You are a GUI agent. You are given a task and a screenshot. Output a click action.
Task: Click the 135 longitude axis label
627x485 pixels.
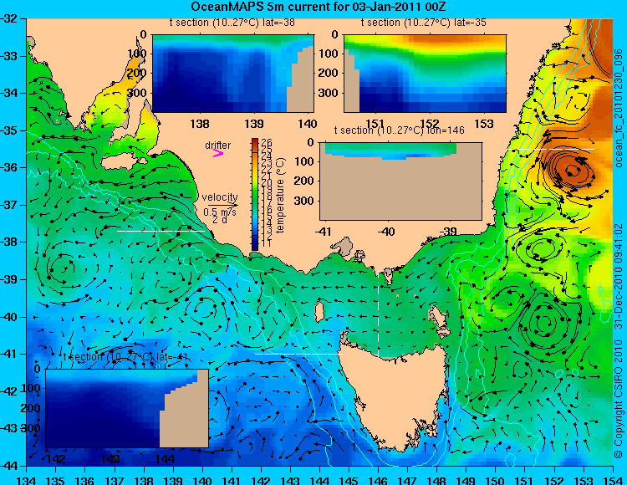point(55,480)
